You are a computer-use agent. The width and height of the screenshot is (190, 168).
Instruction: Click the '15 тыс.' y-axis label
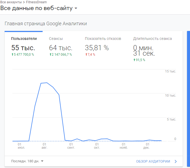pos(170,71)
